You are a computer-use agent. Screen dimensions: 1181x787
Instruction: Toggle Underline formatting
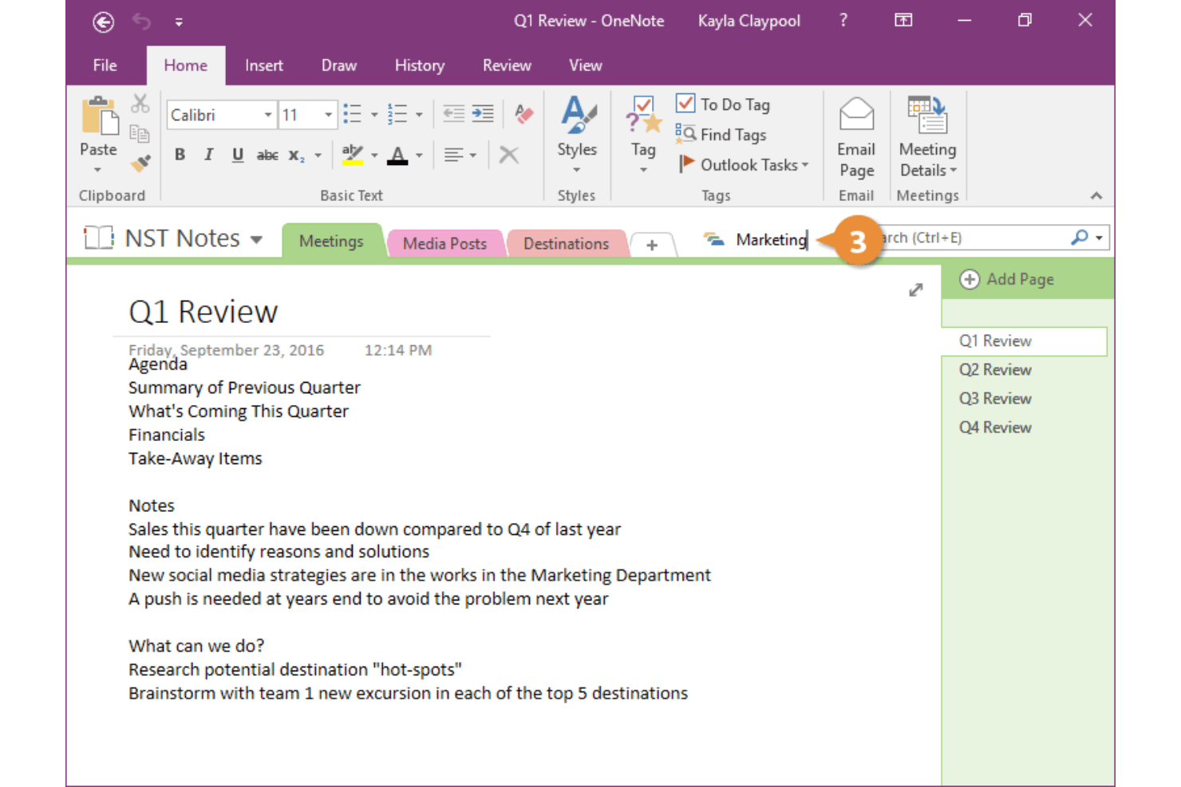[x=237, y=155]
